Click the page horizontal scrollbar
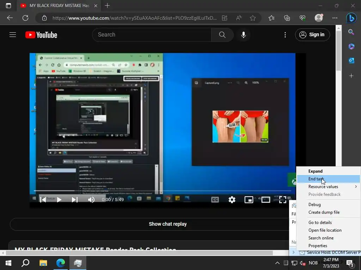Screen dimensions: 361x270 [x=140, y=253]
